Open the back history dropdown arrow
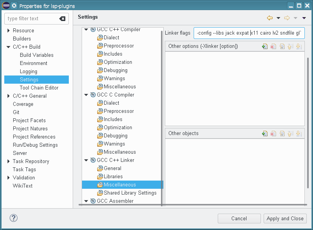The width and height of the screenshot is (313, 230). pos(278,18)
